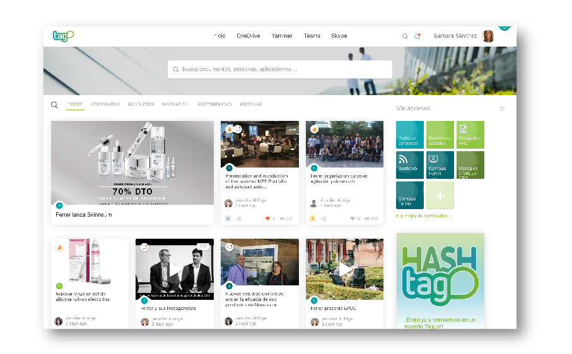The width and height of the screenshot is (572, 354).
Task: Open Teams from the top navigation
Action: [x=312, y=36]
